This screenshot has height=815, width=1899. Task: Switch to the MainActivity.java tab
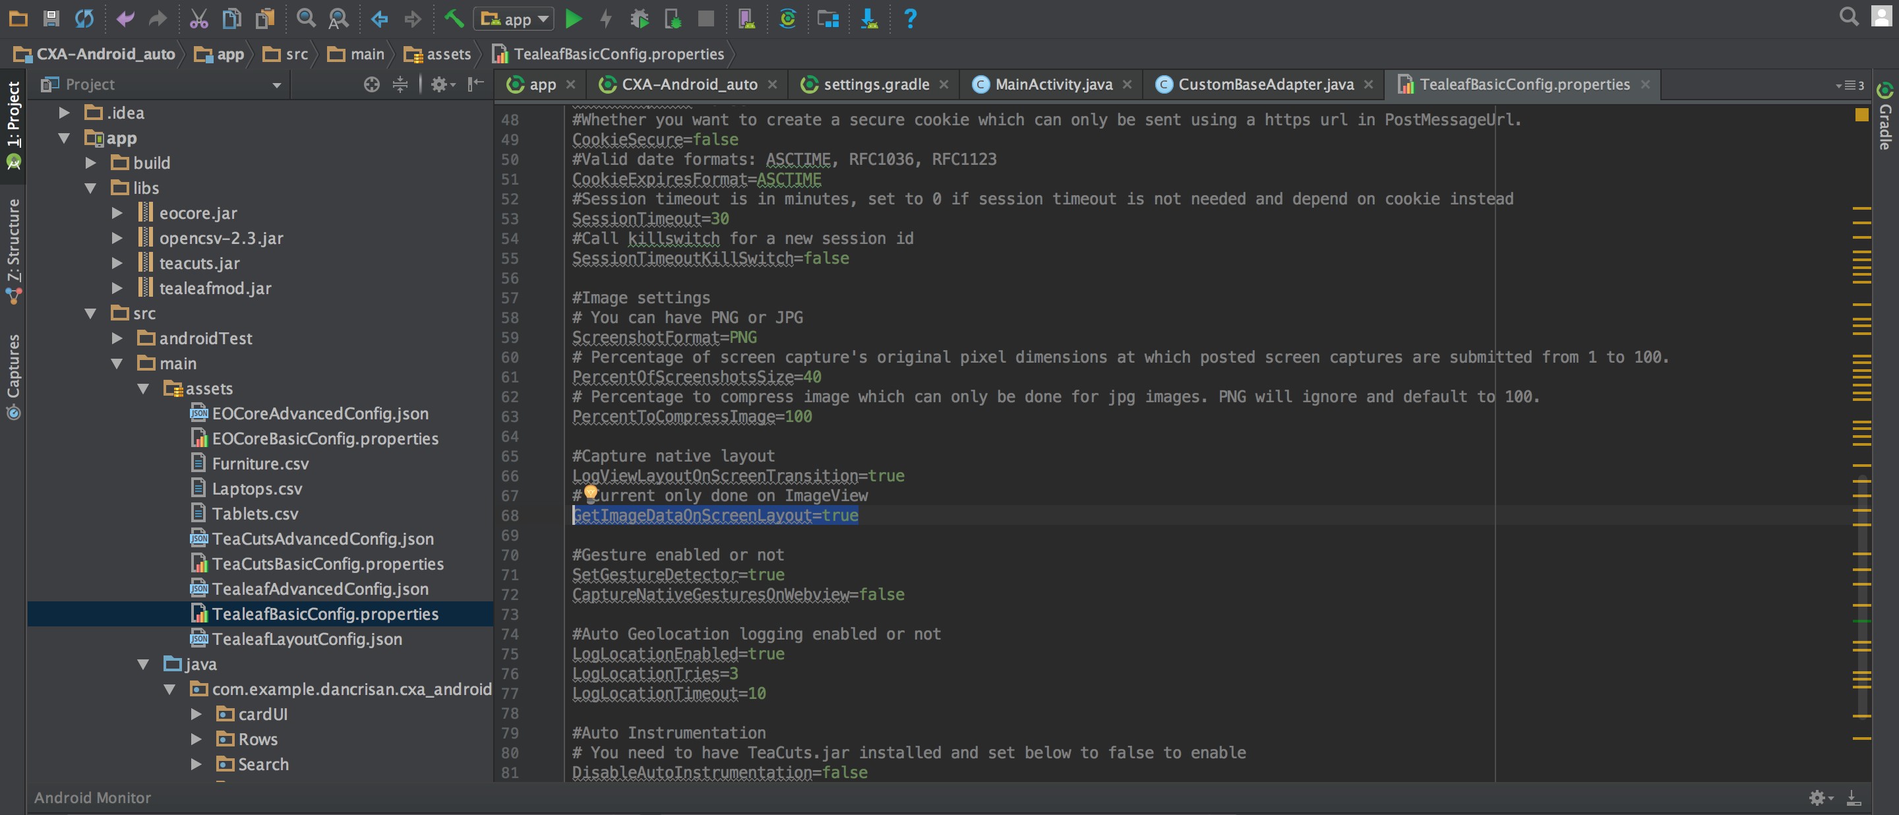(x=1053, y=85)
